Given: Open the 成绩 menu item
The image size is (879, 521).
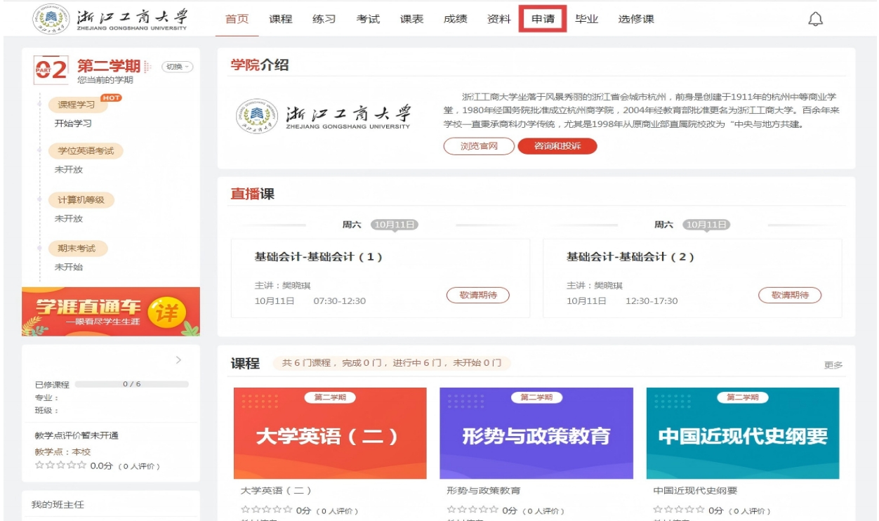Looking at the screenshot, I should [455, 19].
